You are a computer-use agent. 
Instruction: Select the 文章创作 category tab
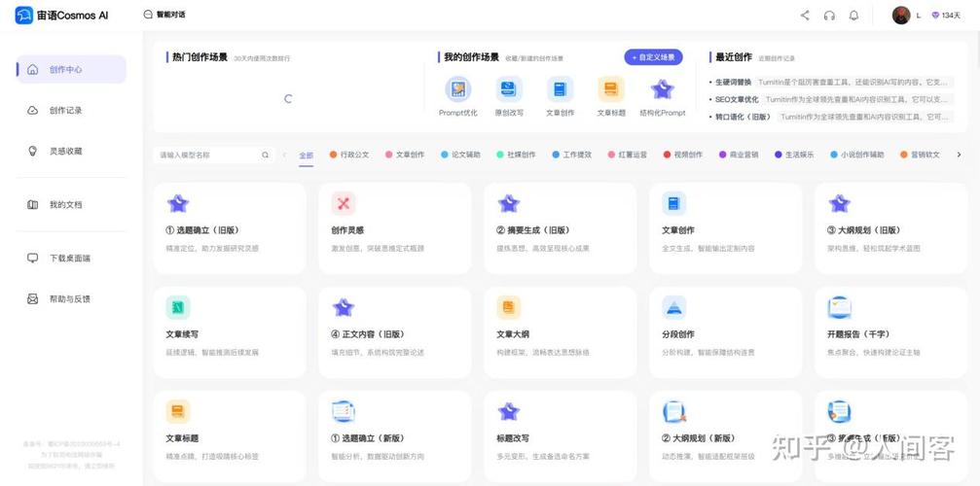(405, 155)
